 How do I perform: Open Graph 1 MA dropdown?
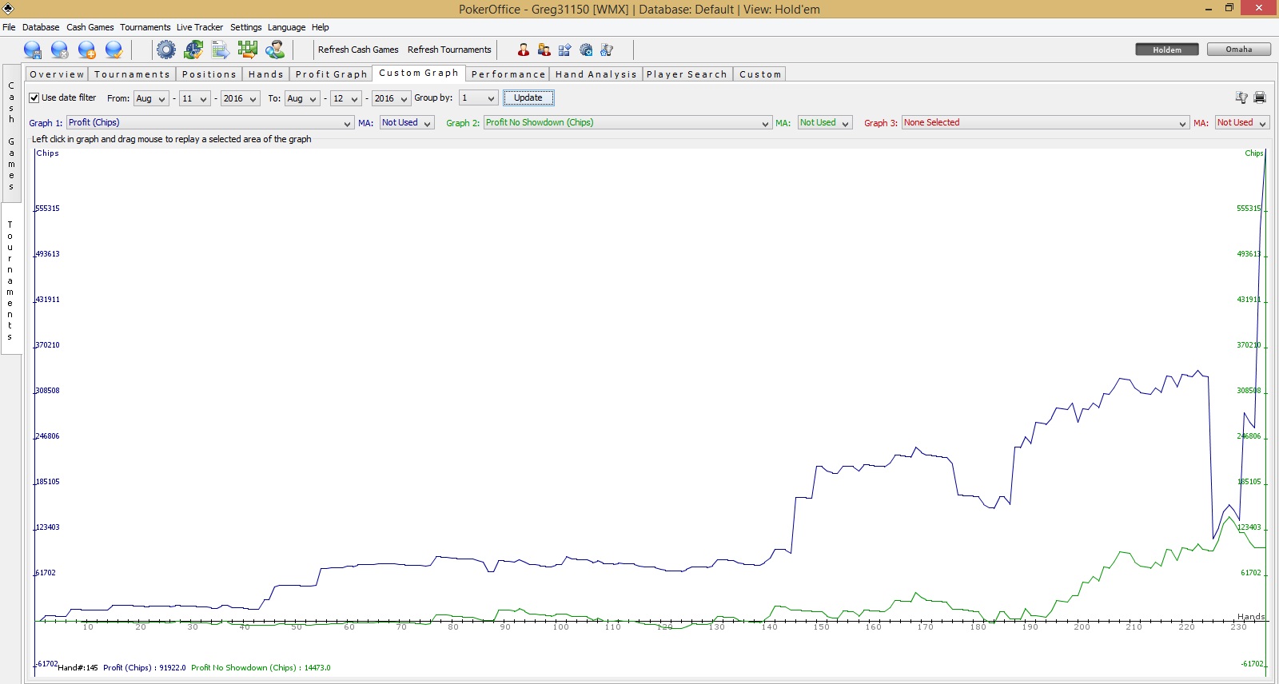coord(407,123)
